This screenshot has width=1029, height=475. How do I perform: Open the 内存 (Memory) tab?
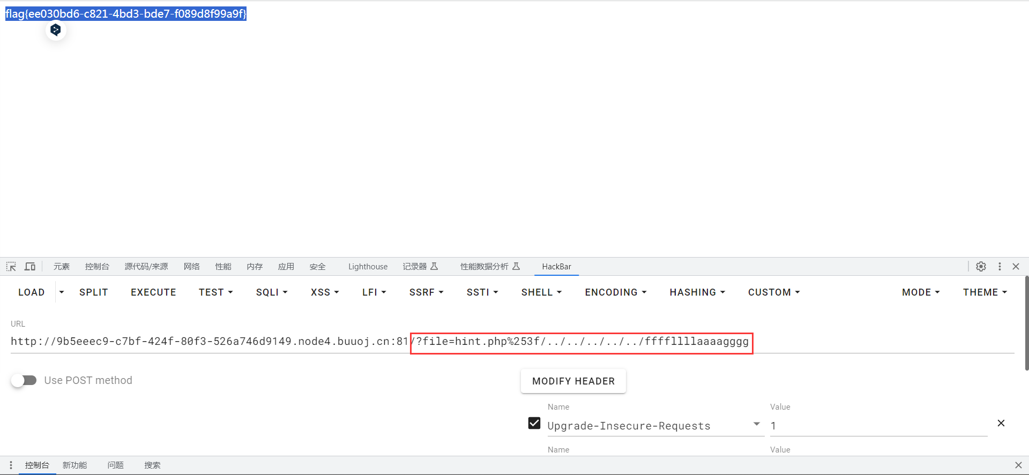click(x=255, y=267)
